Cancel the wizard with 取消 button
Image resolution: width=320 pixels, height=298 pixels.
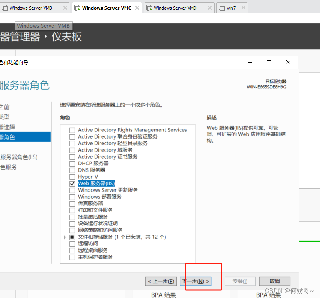(275, 281)
